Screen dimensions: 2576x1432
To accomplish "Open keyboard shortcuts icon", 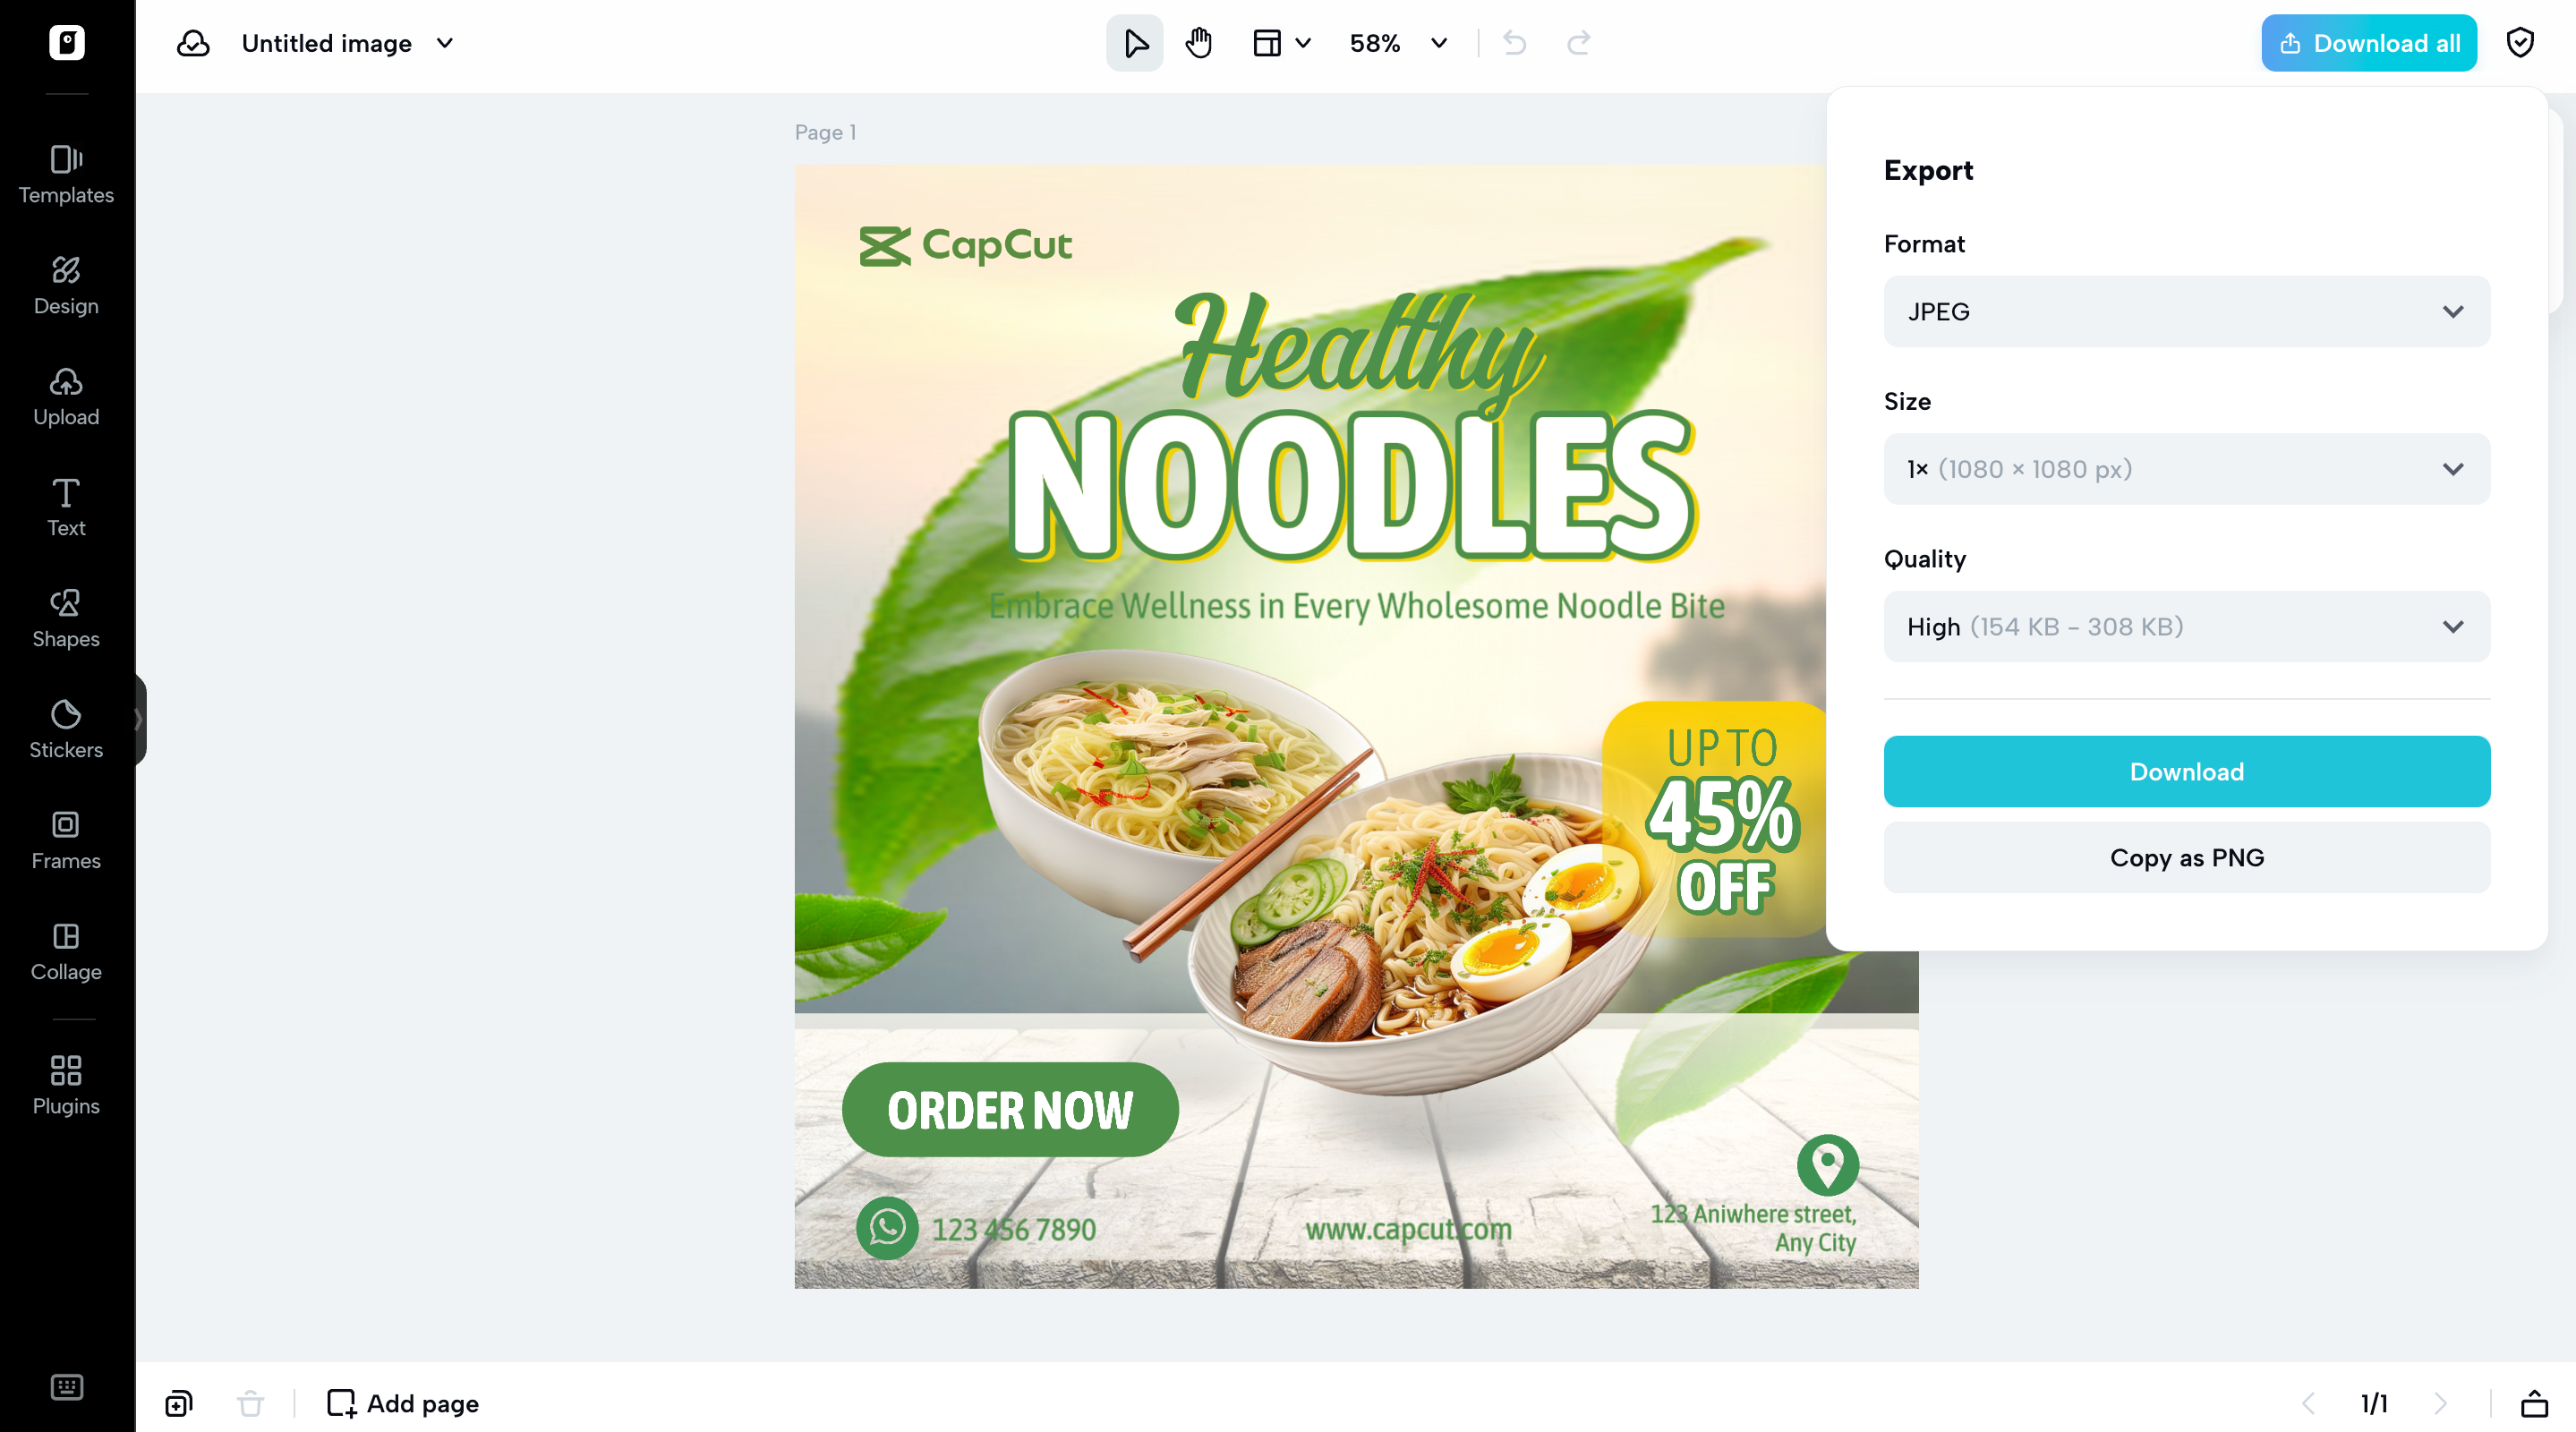I will pyautogui.click(x=66, y=1387).
